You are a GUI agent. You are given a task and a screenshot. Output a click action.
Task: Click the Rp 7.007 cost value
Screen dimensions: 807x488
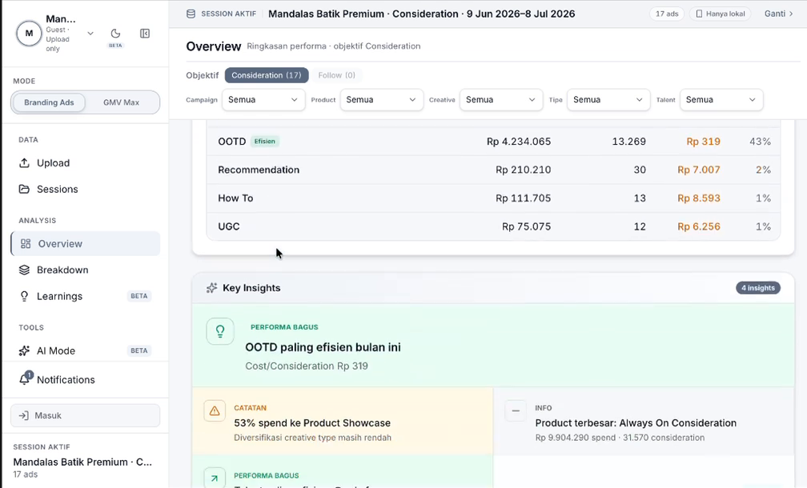point(698,170)
